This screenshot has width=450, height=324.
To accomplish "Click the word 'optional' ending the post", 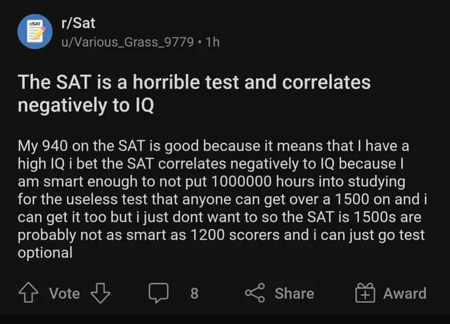I will click(46, 252).
